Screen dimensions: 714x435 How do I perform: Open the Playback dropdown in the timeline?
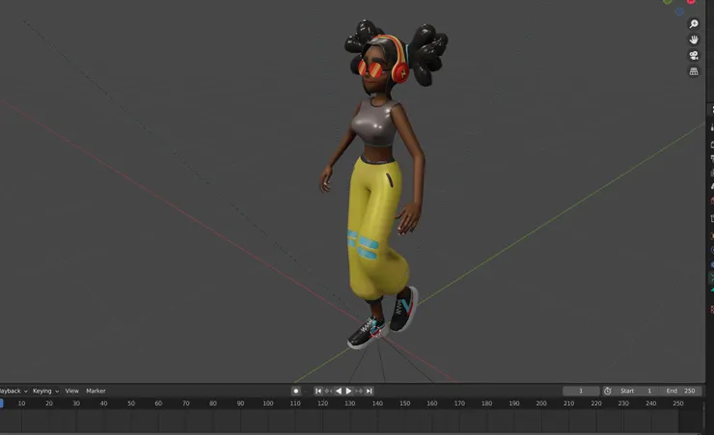tap(13, 391)
